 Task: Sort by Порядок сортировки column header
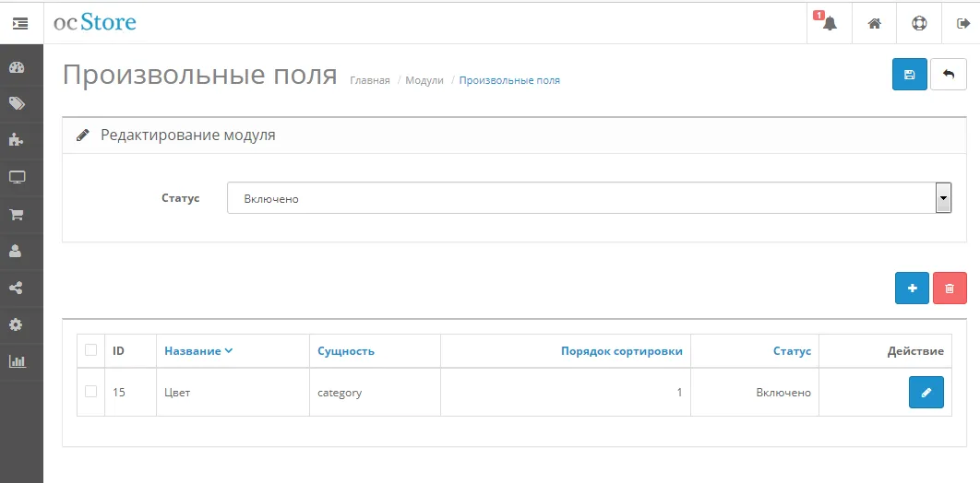pos(621,351)
